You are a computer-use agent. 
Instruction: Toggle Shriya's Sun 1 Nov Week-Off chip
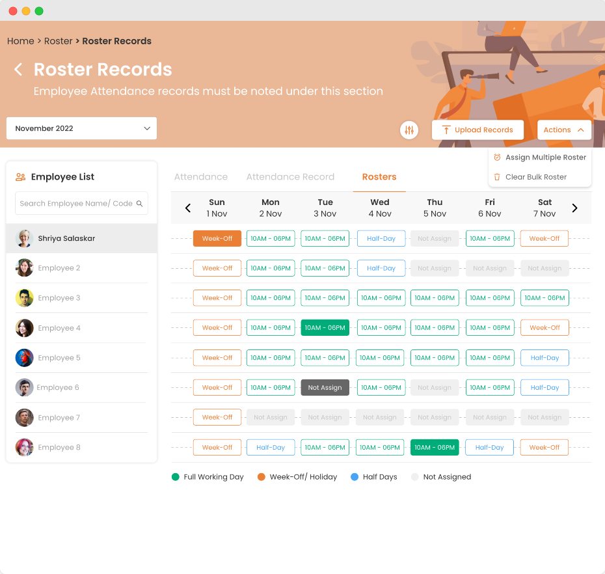coord(217,238)
